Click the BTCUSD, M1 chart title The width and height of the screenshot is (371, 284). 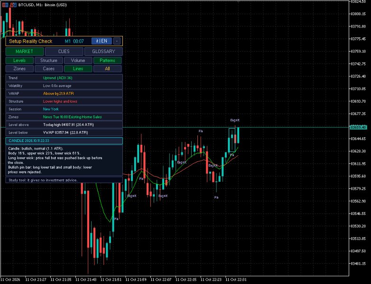tap(42, 5)
